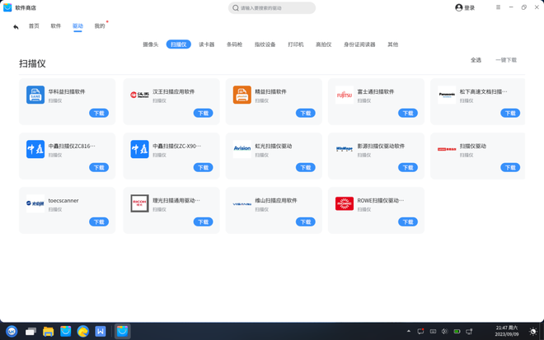Open the hamburger menu in title bar

(498, 7)
